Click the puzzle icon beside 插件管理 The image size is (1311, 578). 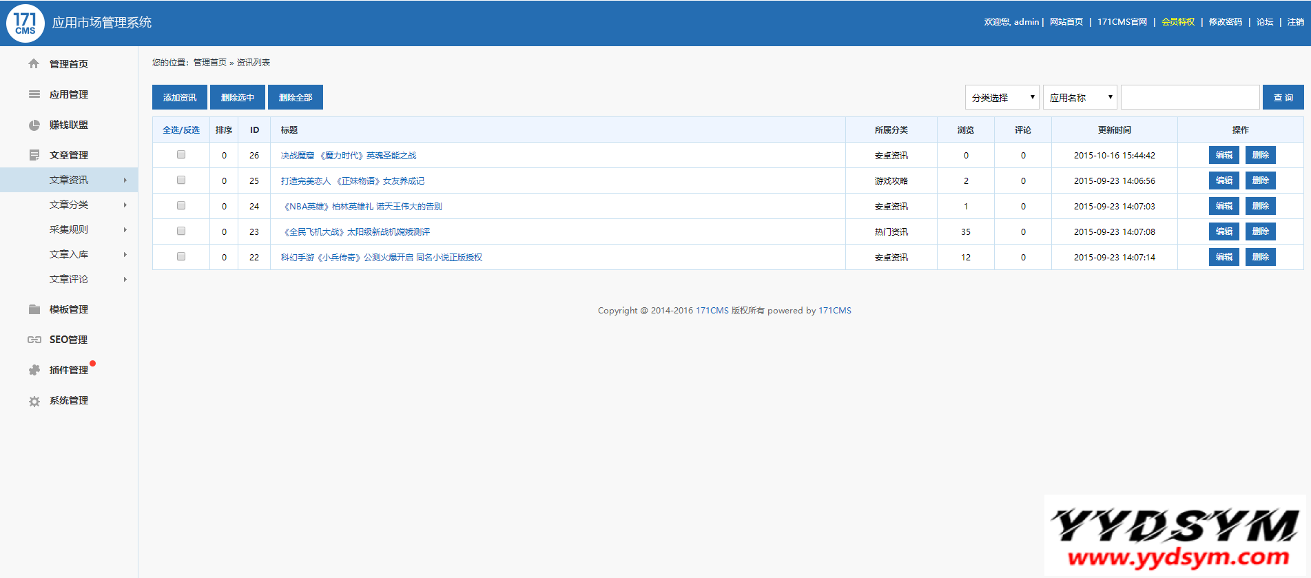coord(34,370)
